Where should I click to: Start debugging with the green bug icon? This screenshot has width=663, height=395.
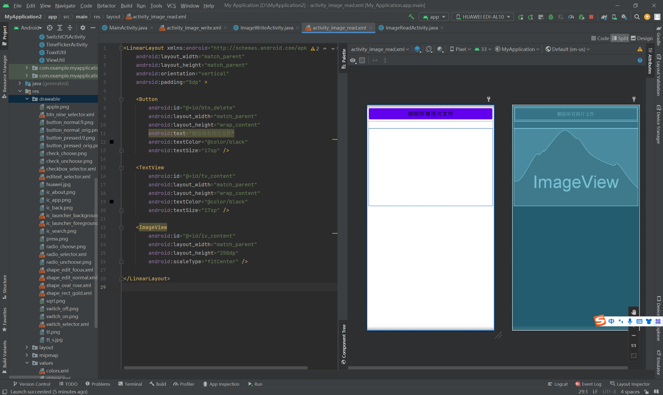(551, 17)
